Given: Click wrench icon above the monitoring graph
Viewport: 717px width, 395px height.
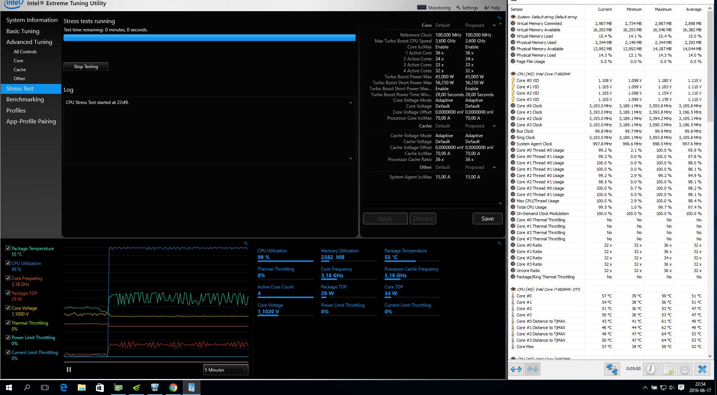Looking at the screenshot, I should [x=246, y=243].
